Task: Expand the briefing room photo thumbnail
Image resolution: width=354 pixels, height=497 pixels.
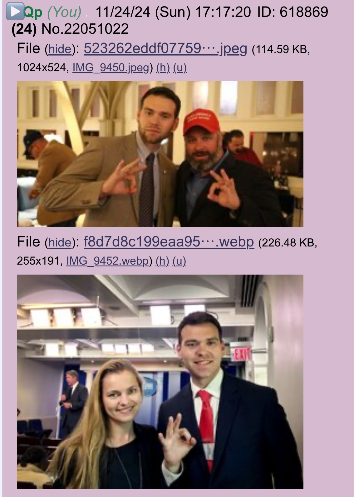Action: [x=160, y=382]
